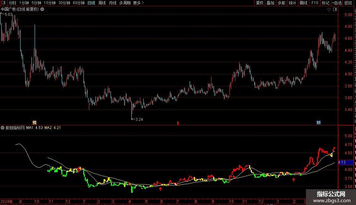Click the 3.24 low price label
The image size is (356, 205).
tap(139, 119)
